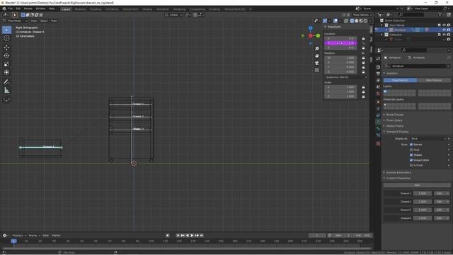Adjust the Drawer3 property value slider

[x=423, y=210]
